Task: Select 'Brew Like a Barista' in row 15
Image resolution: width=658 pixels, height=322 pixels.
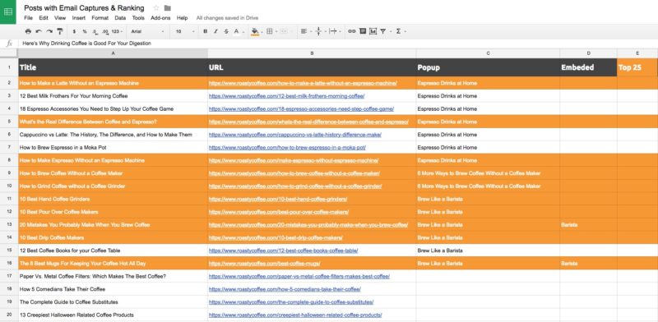Action: click(x=488, y=251)
